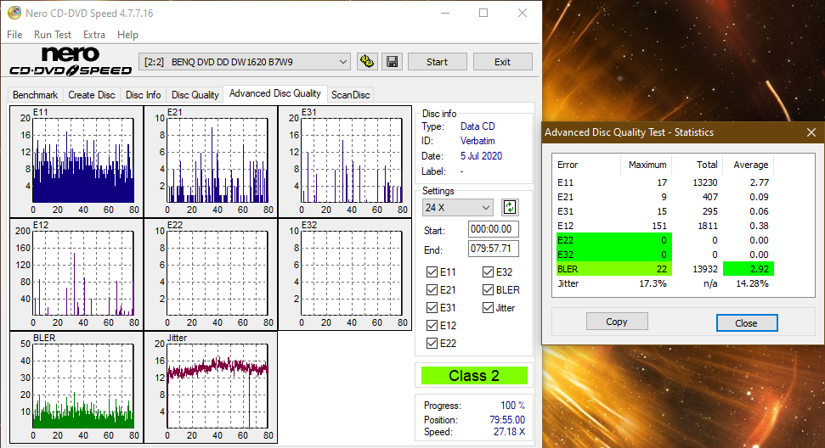Click the E32 error graph
Viewport: 825px width, 448px height.
pos(345,275)
